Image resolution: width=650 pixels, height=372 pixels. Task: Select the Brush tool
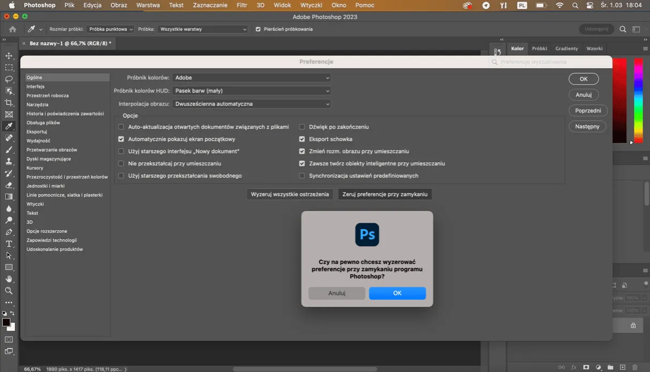coord(8,150)
